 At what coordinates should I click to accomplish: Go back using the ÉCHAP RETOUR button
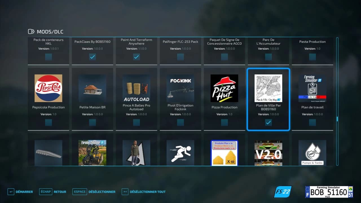52,192
